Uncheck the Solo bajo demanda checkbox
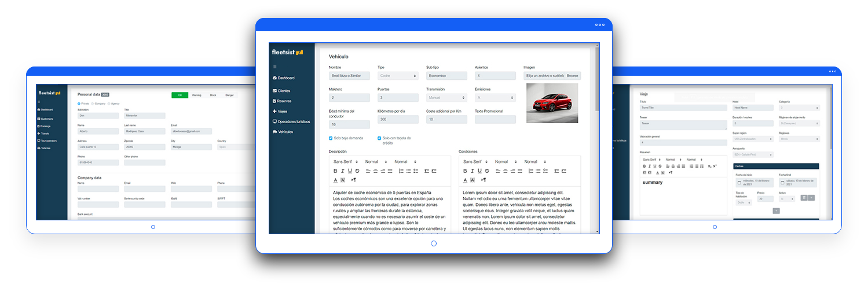 [x=331, y=138]
